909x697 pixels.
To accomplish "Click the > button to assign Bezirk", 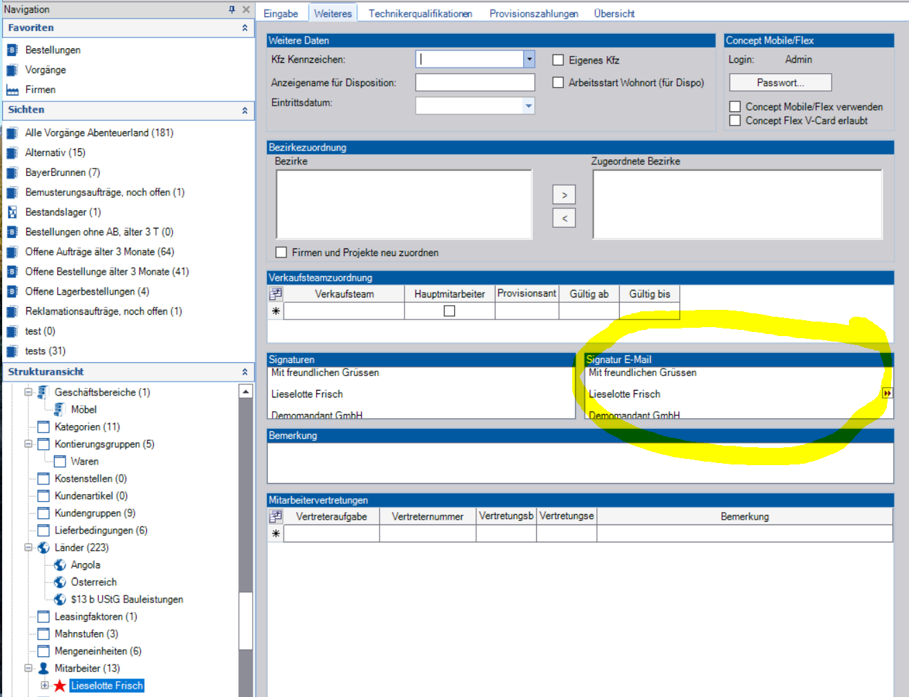I will [564, 195].
